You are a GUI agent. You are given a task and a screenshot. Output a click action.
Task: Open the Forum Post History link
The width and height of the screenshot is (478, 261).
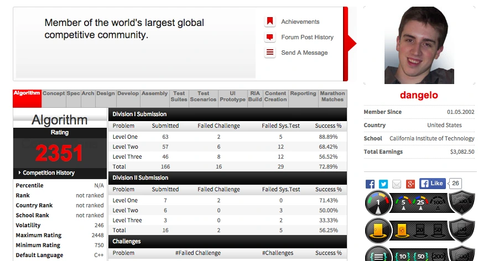coord(307,37)
